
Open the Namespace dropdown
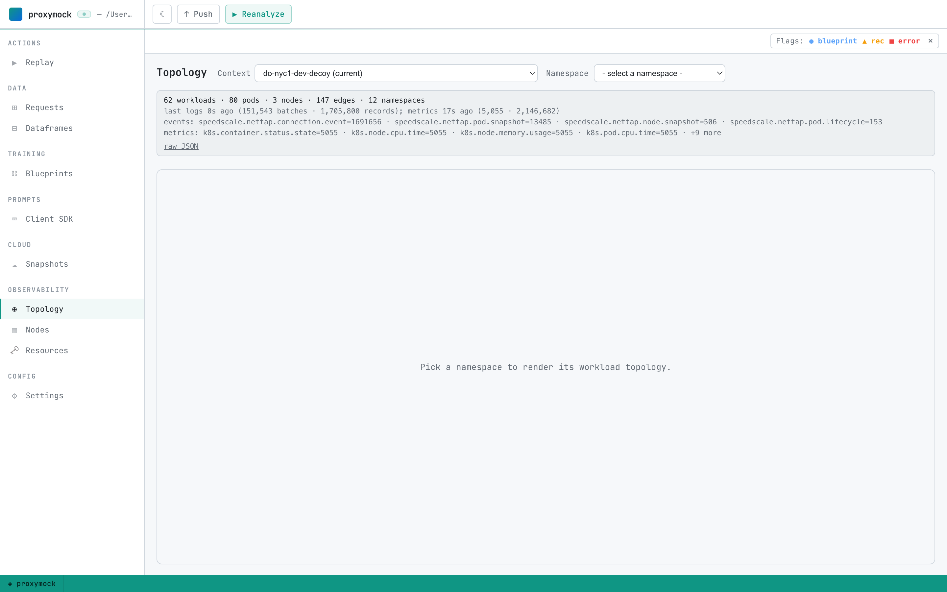point(659,73)
